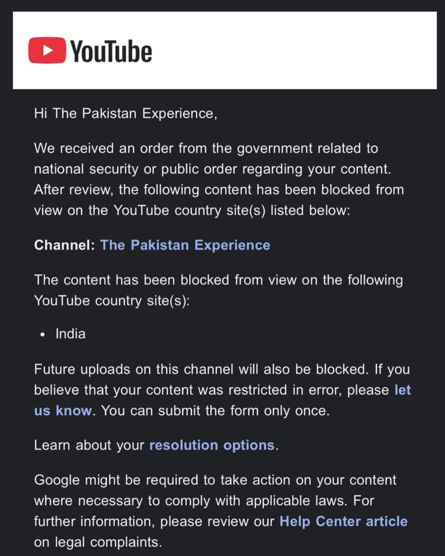Viewport: 445px width, 556px height.
Task: Click the bullet point beside India
Action: pyautogui.click(x=43, y=335)
